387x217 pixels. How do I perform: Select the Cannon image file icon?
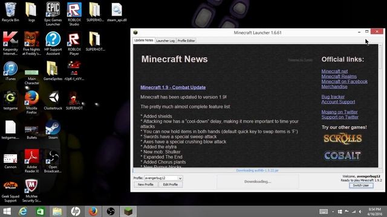pos(10,161)
